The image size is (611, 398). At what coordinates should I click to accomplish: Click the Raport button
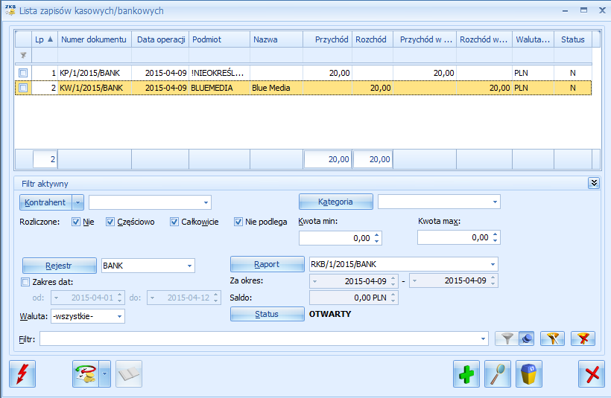coord(267,264)
